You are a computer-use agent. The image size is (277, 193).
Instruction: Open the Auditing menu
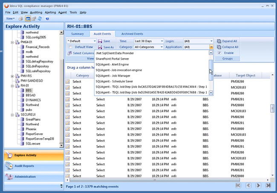tap(36, 12)
